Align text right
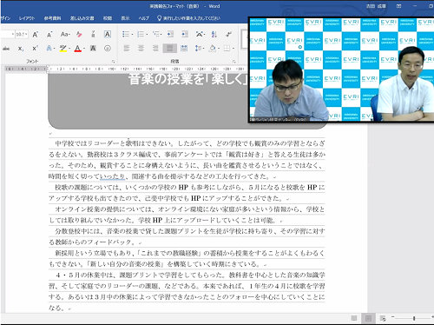 [x=155, y=48]
